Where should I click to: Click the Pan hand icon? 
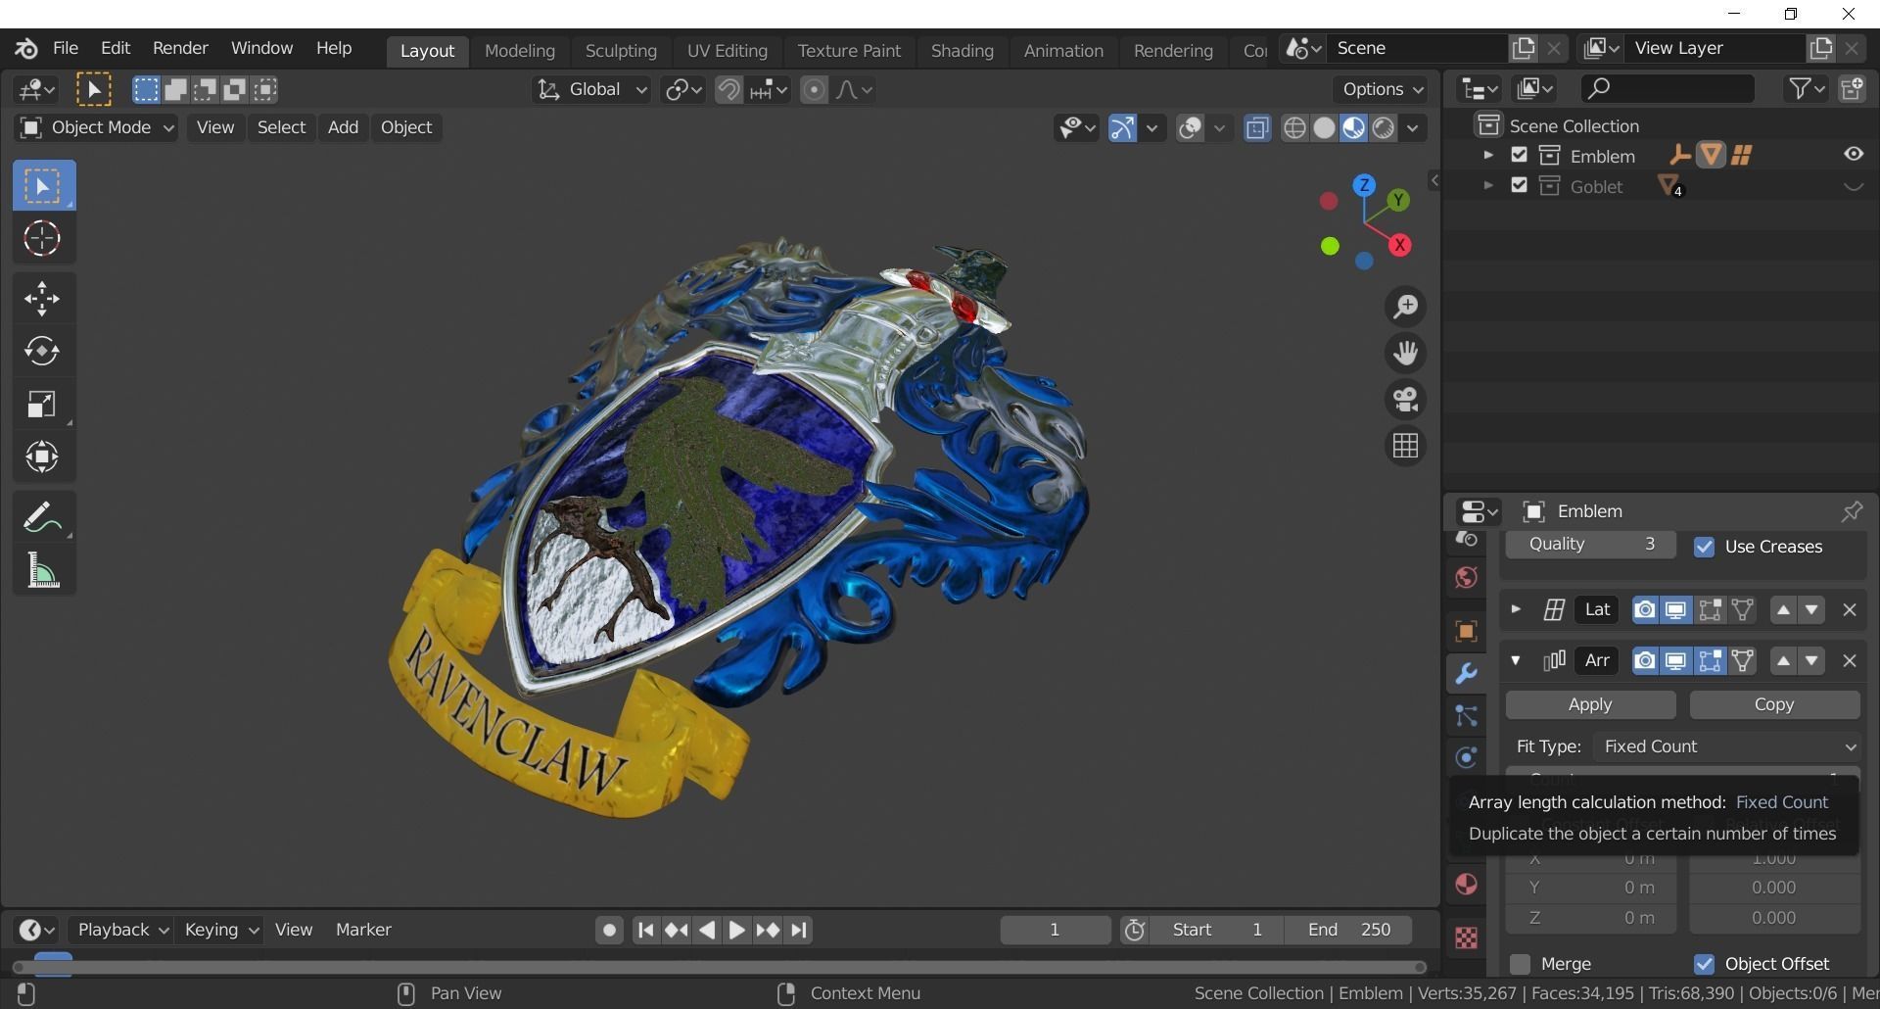tap(1406, 353)
